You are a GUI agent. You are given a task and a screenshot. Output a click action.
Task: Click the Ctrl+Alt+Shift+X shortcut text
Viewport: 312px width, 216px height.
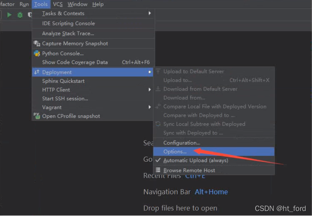(x=249, y=80)
